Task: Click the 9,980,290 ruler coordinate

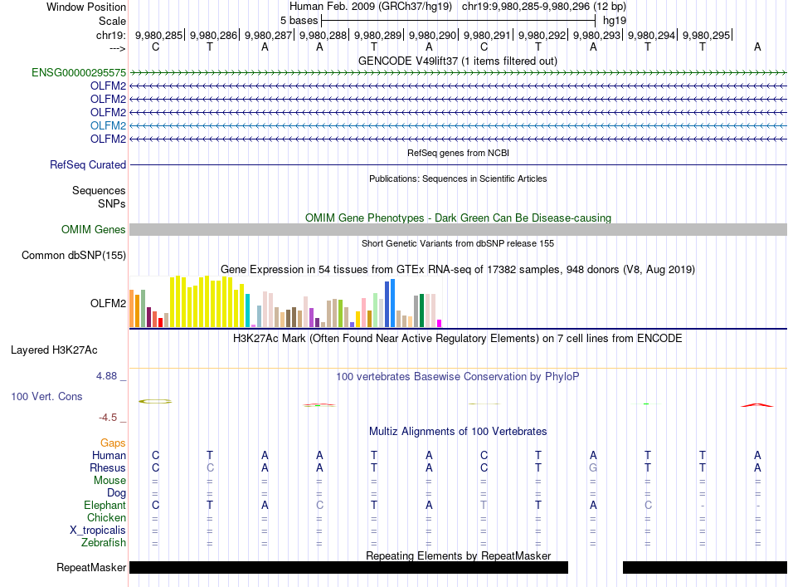Action: 432,35
